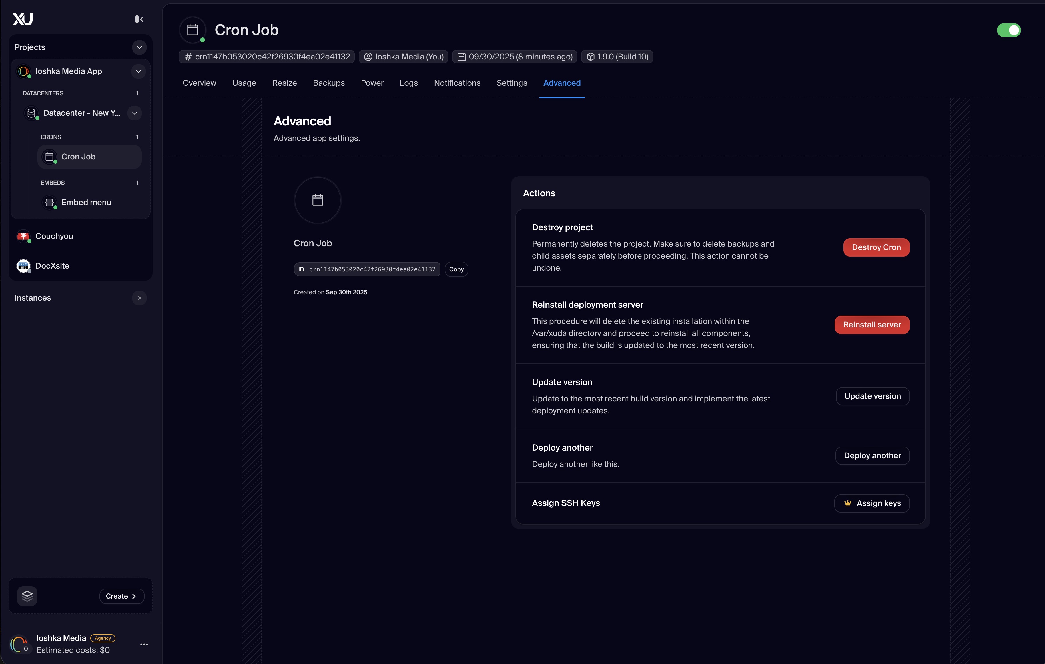The width and height of the screenshot is (1045, 664).
Task: Switch to the Backups tab
Action: [x=328, y=83]
